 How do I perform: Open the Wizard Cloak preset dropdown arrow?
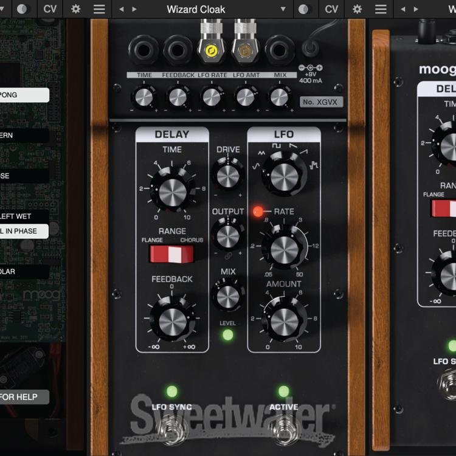[283, 9]
